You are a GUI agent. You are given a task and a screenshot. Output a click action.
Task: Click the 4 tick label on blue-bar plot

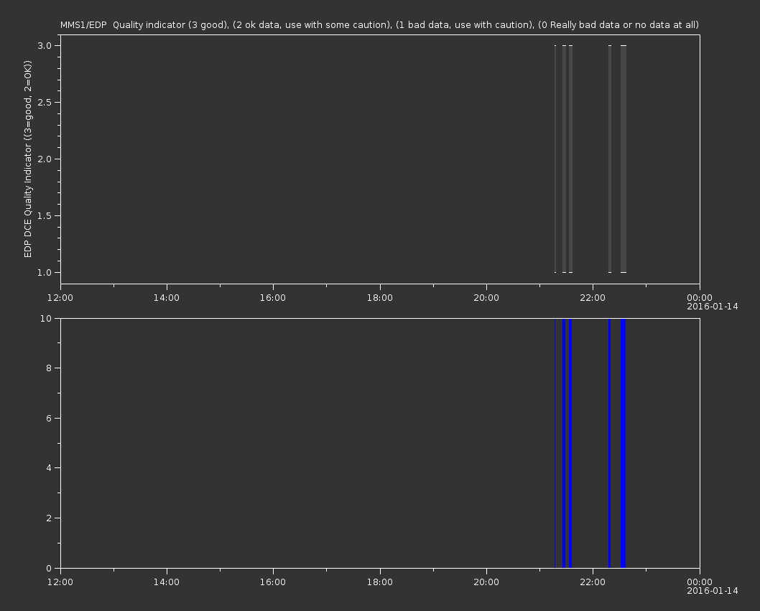coord(49,468)
